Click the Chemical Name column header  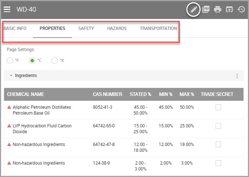(26, 95)
